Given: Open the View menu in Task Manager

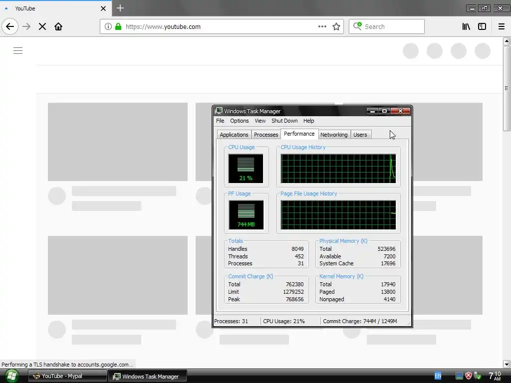Looking at the screenshot, I should pyautogui.click(x=259, y=121).
